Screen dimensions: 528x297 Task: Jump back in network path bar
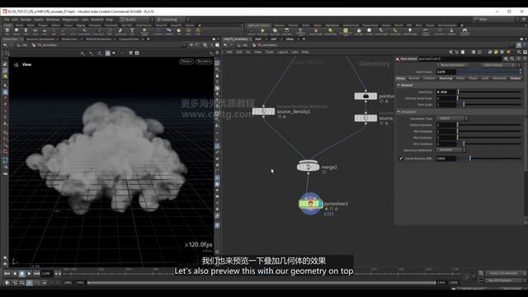click(x=225, y=45)
